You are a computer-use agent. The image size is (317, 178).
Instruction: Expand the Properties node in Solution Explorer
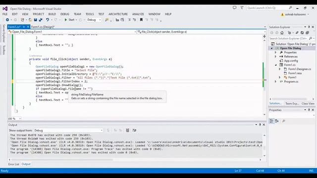(x=275, y=52)
